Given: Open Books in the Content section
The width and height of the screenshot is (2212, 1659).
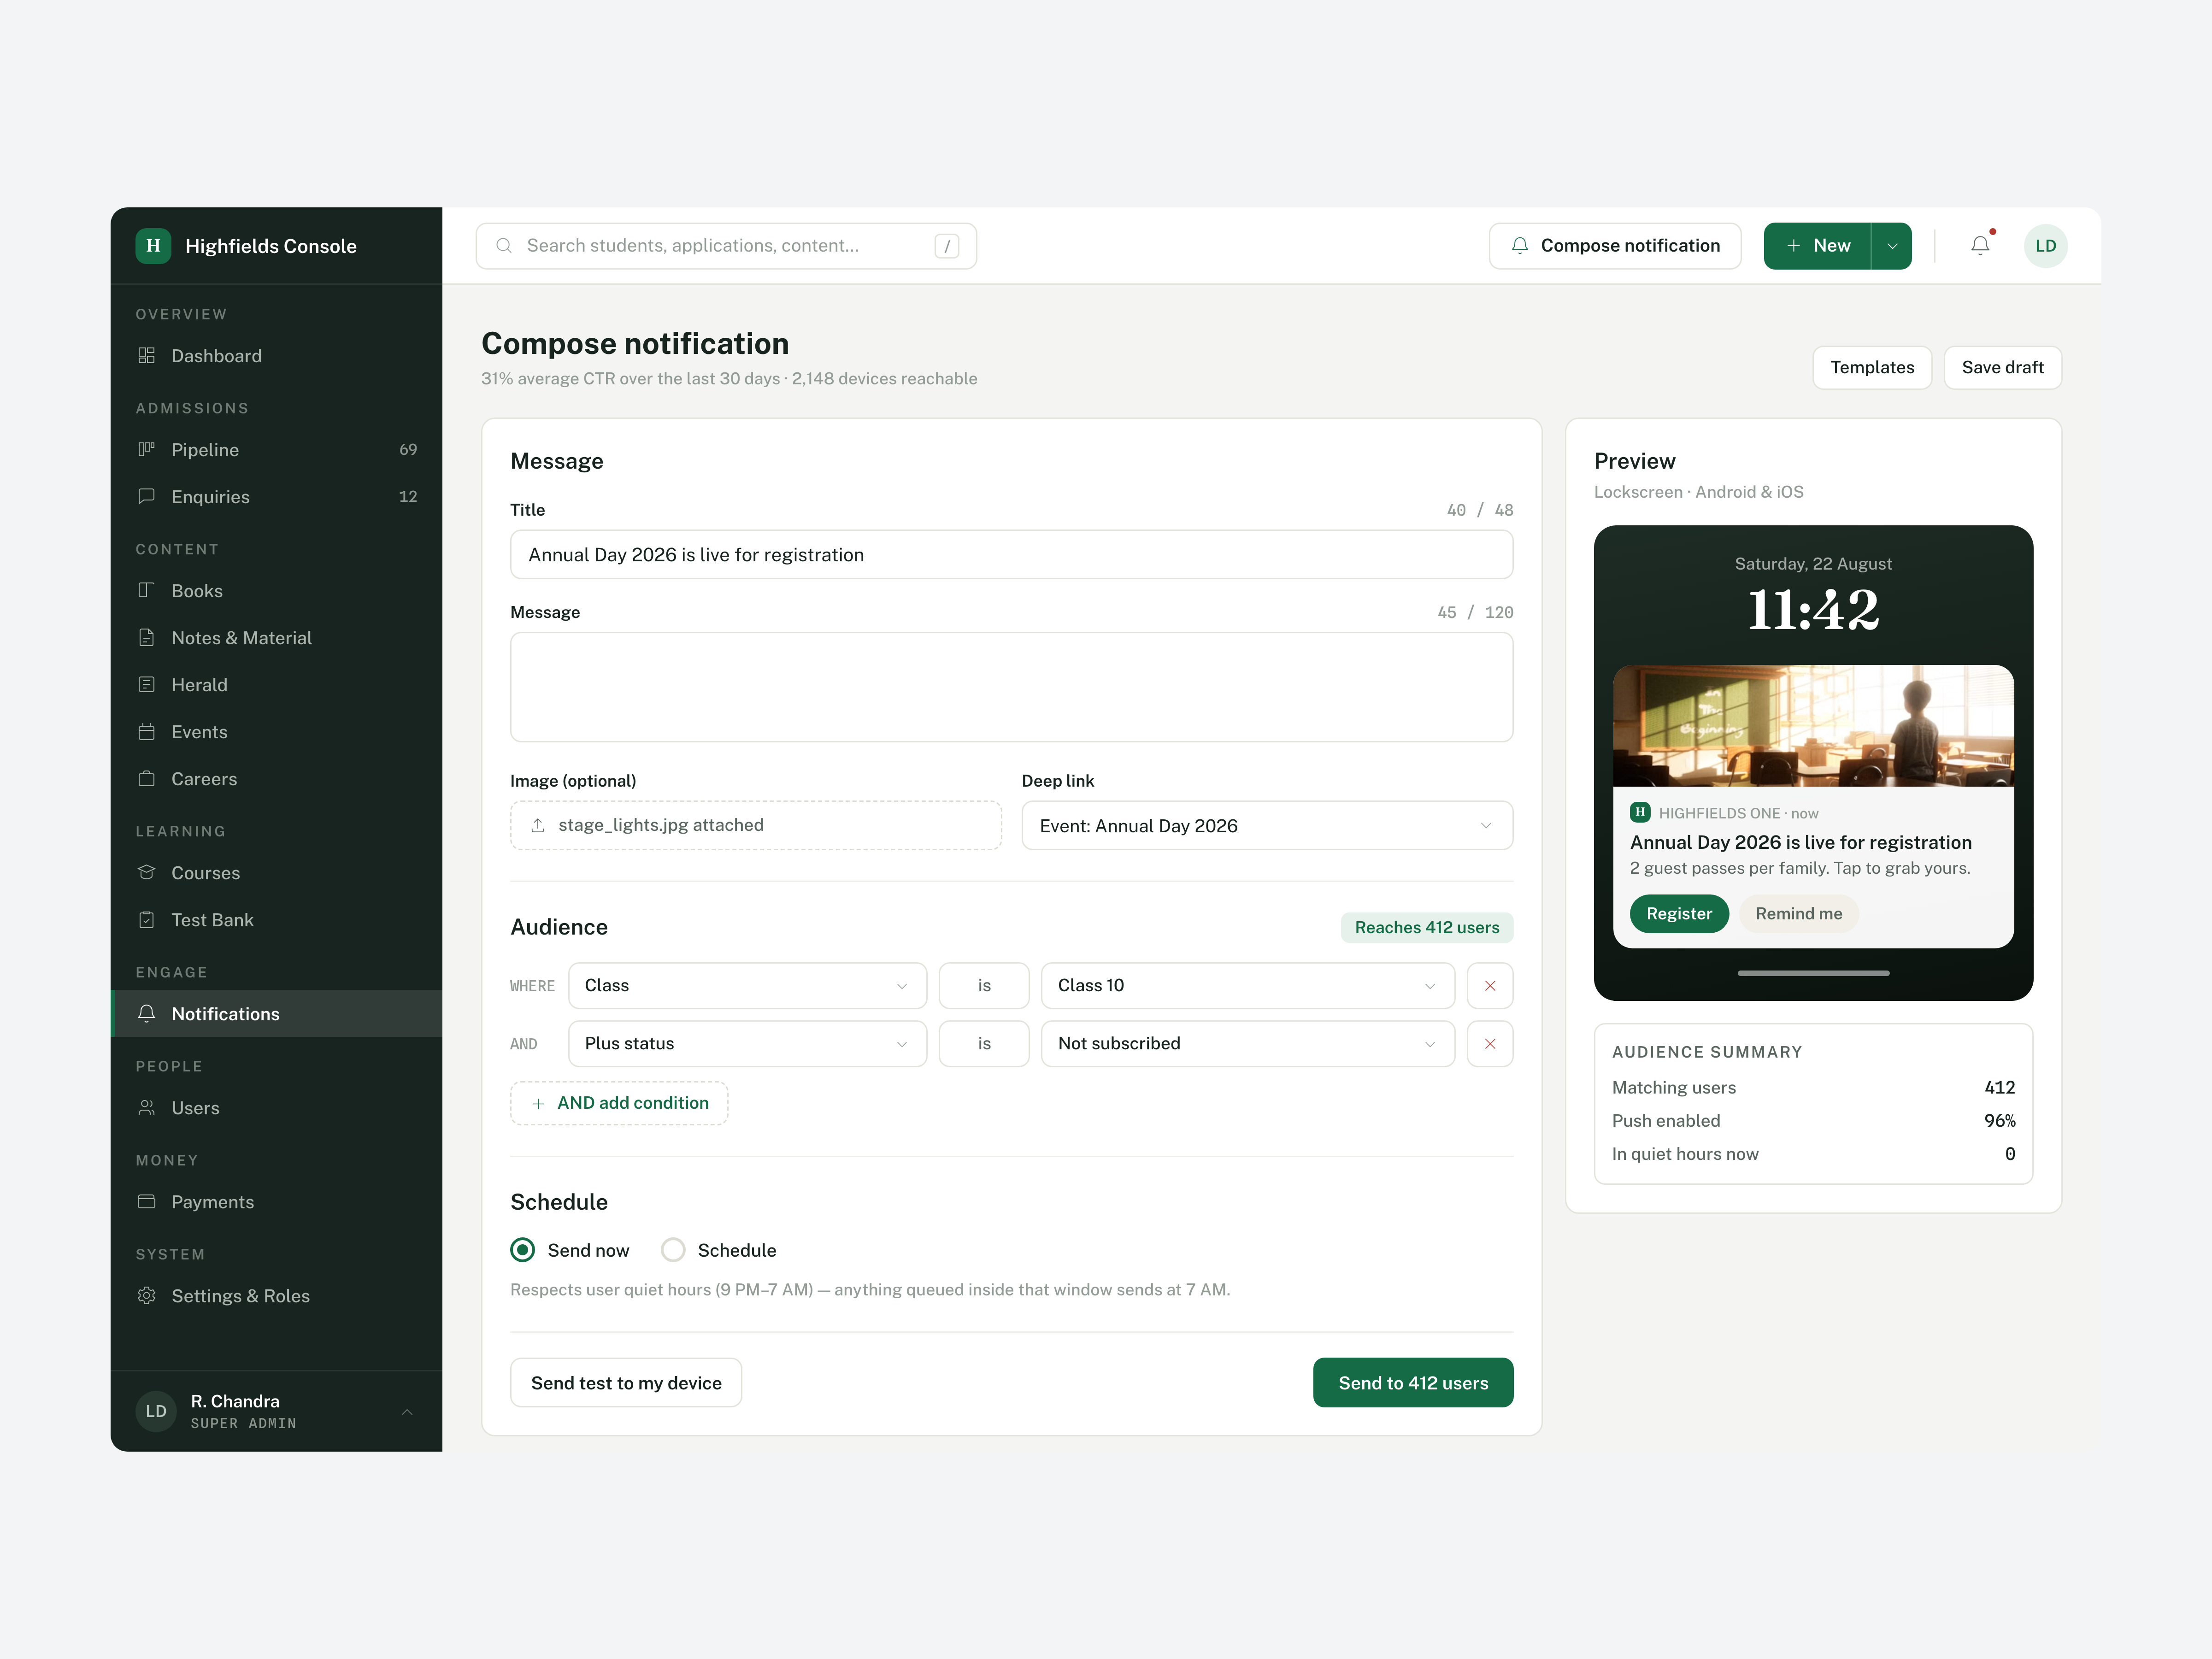Looking at the screenshot, I should coord(276,591).
